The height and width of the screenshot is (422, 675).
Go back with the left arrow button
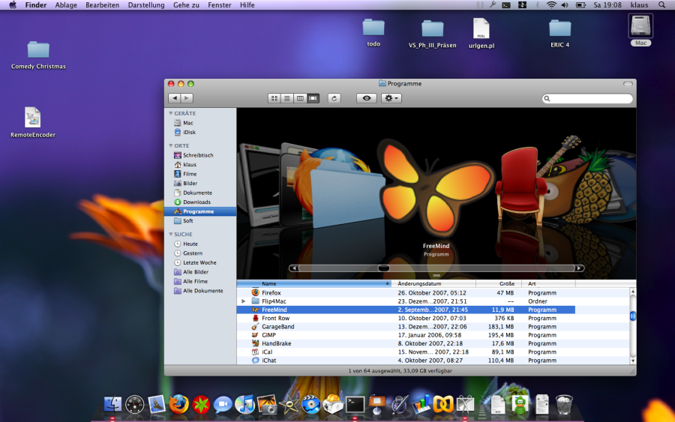174,98
